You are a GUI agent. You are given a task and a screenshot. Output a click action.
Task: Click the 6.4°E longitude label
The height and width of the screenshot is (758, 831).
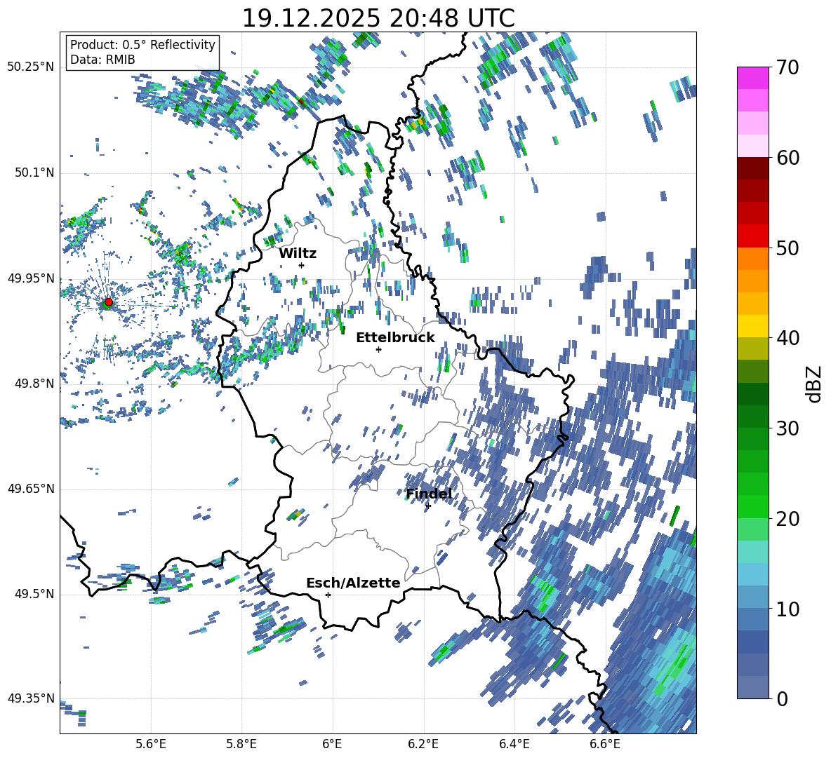[514, 744]
